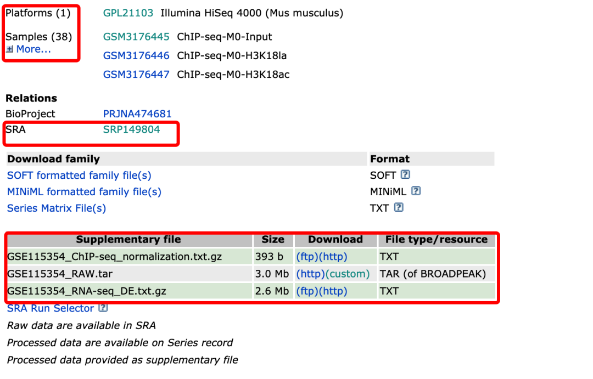This screenshot has width=593, height=379.
Task: Click help icon next to MINiML format
Action: point(416,191)
